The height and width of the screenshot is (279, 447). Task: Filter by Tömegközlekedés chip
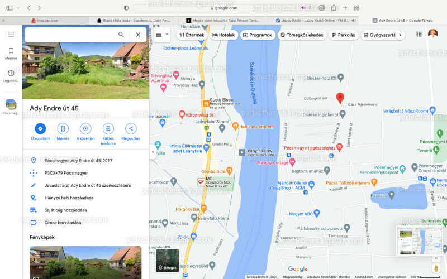tap(302, 35)
